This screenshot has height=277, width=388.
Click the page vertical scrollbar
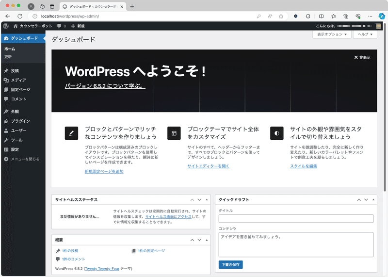pos(385,106)
